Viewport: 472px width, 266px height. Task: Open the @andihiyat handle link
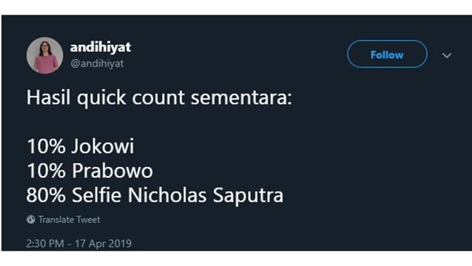pos(97,64)
